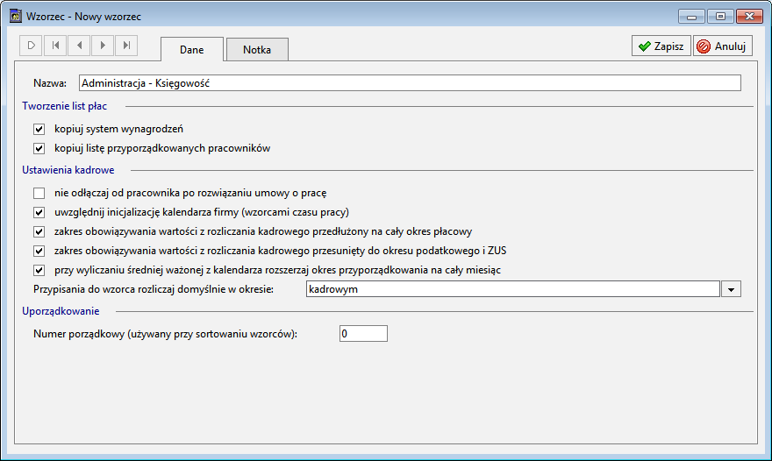
Task: Go to the previous record
Action: tap(79, 46)
